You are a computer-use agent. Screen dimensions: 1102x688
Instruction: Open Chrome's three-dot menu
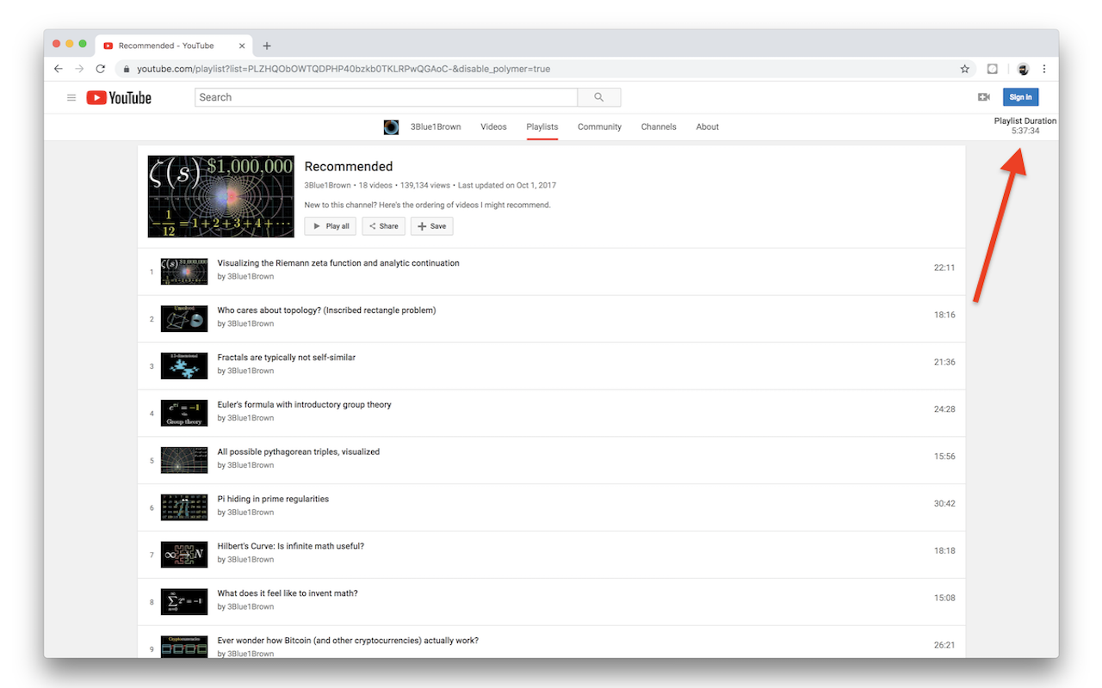click(1044, 69)
